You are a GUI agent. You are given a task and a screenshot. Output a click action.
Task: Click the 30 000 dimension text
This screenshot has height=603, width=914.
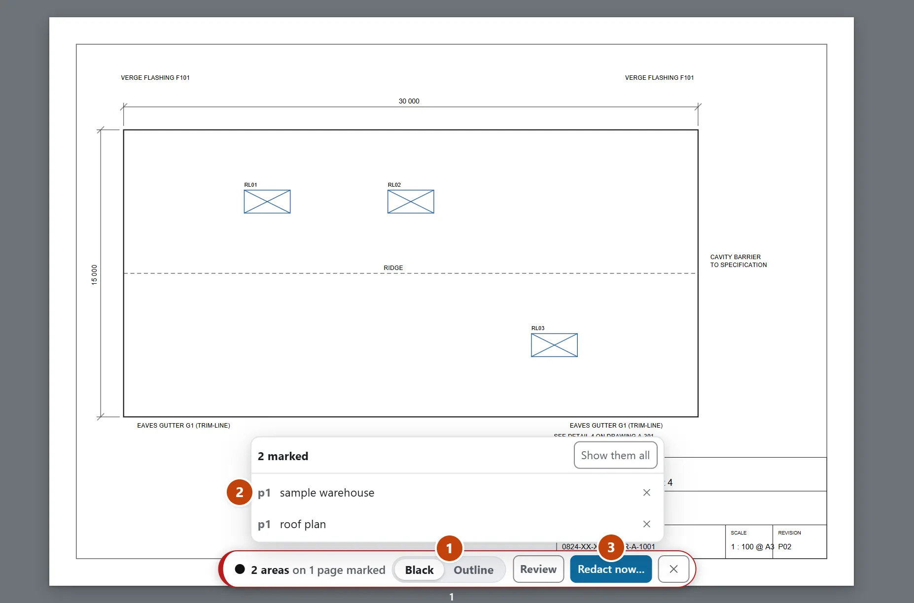[409, 101]
